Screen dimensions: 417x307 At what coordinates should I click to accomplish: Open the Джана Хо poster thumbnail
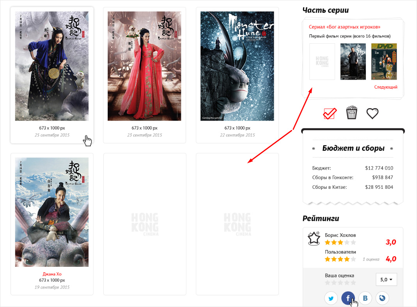[x=52, y=212]
